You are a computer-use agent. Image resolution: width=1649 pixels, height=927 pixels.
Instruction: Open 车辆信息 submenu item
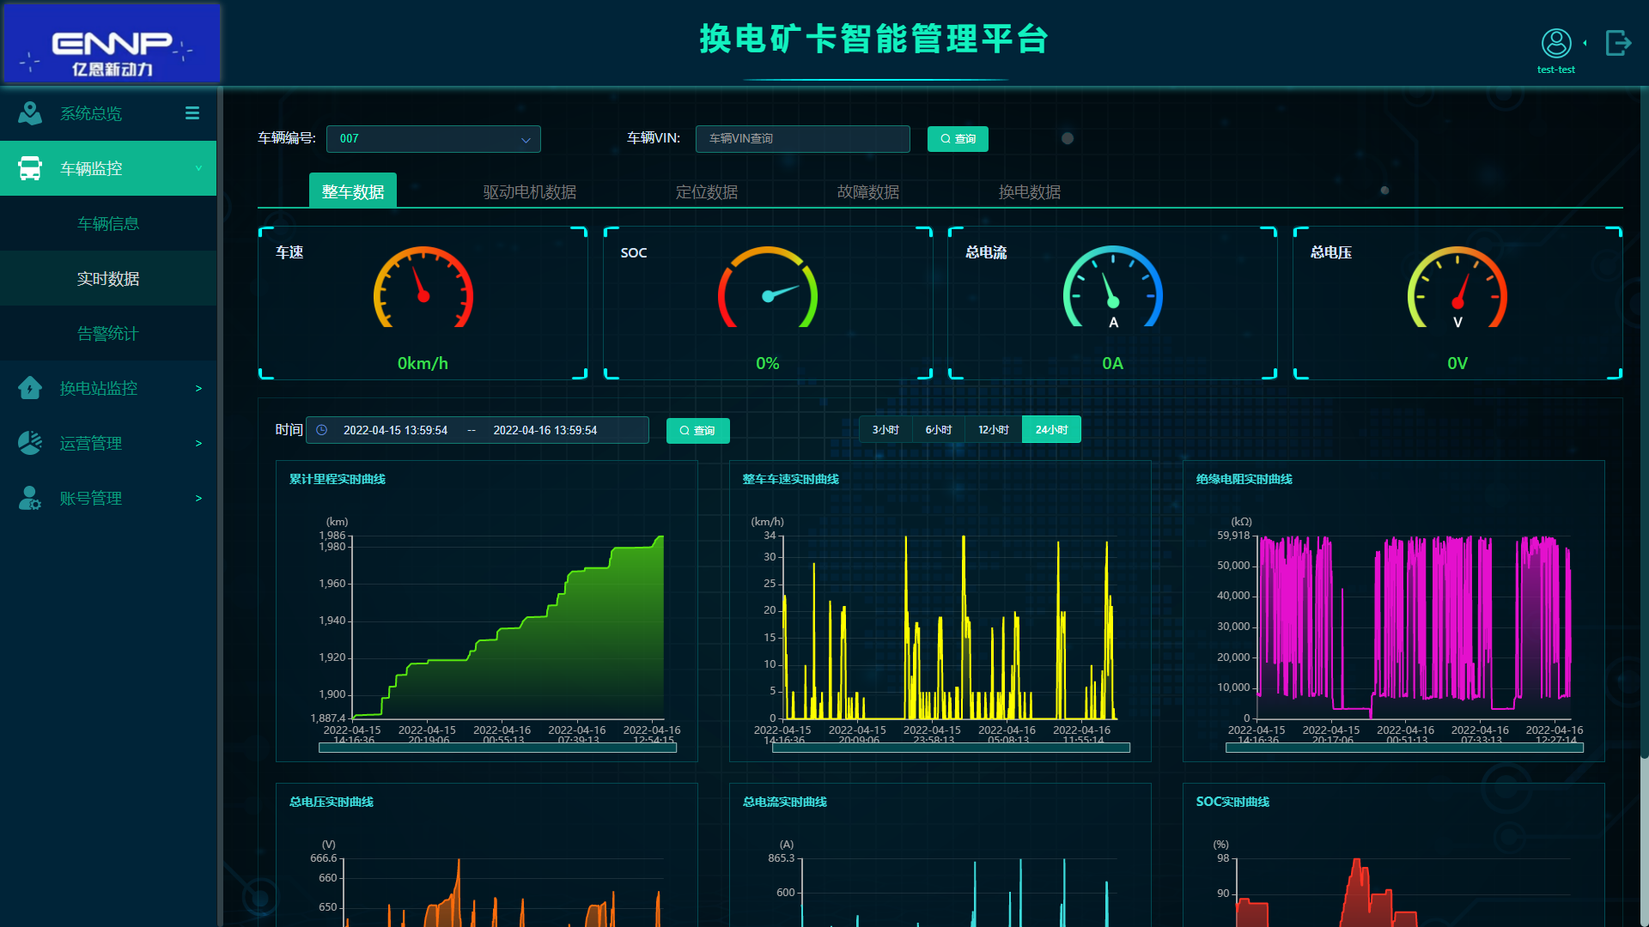[108, 223]
